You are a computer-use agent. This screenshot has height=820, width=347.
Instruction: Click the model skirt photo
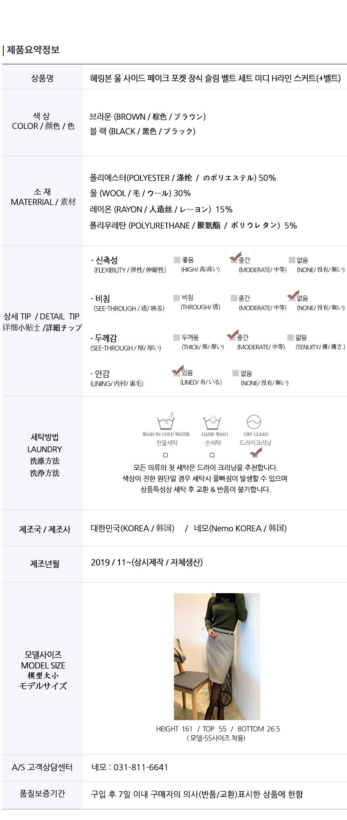click(x=217, y=657)
